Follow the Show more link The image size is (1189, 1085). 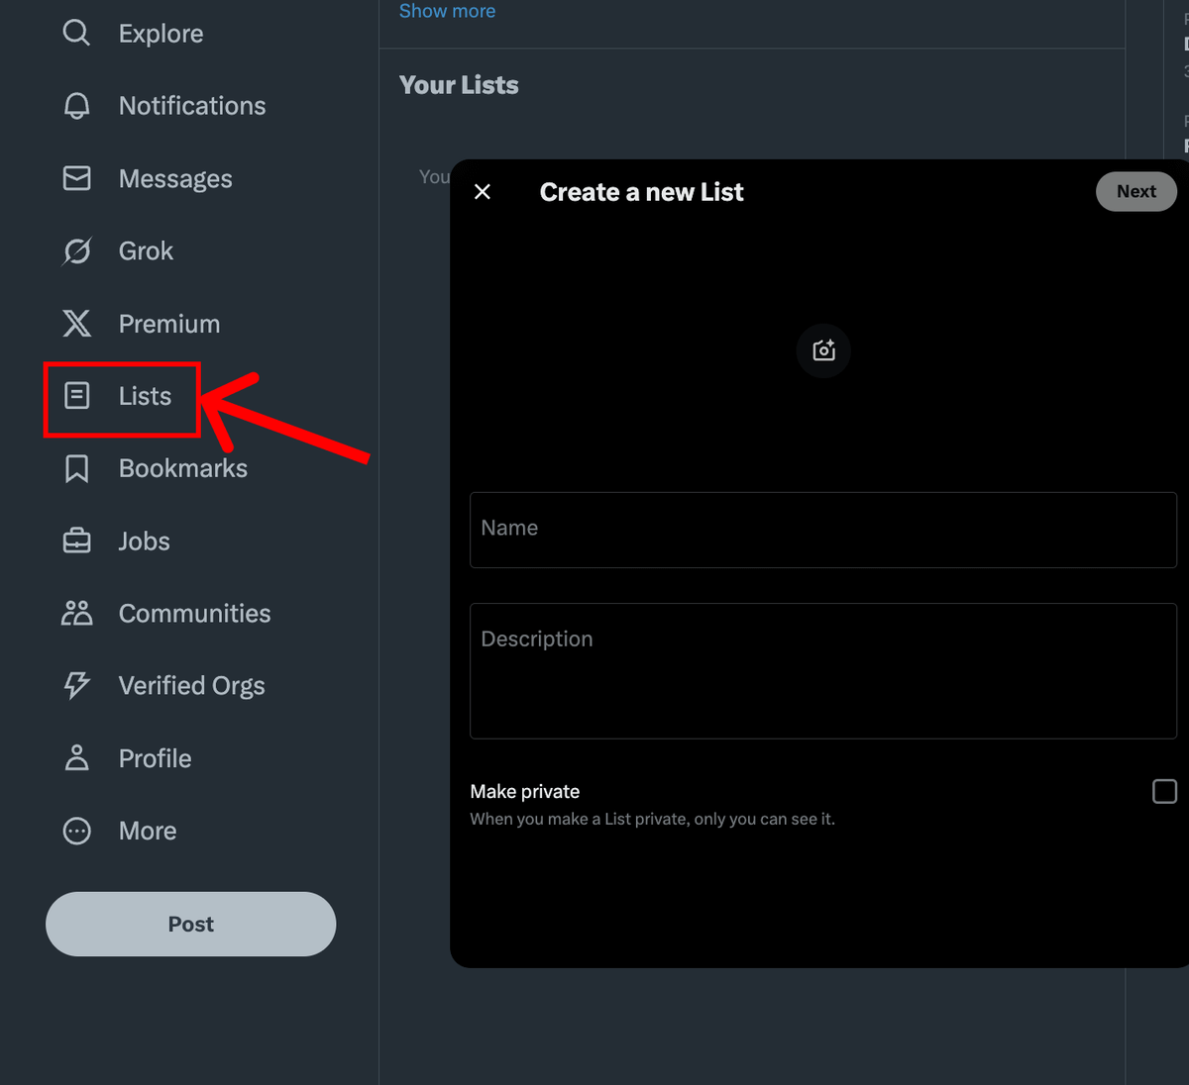click(x=447, y=12)
